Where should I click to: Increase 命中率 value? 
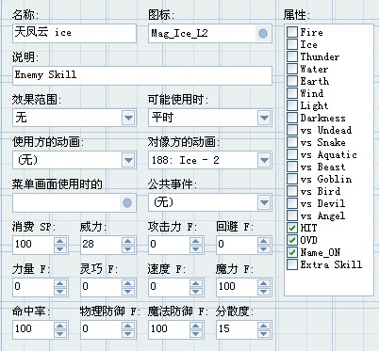click(x=60, y=326)
